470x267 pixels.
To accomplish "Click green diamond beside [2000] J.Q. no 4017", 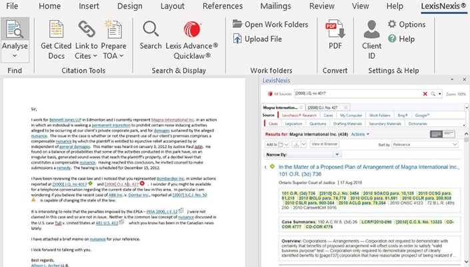I will pyautogui.click(x=90, y=184).
